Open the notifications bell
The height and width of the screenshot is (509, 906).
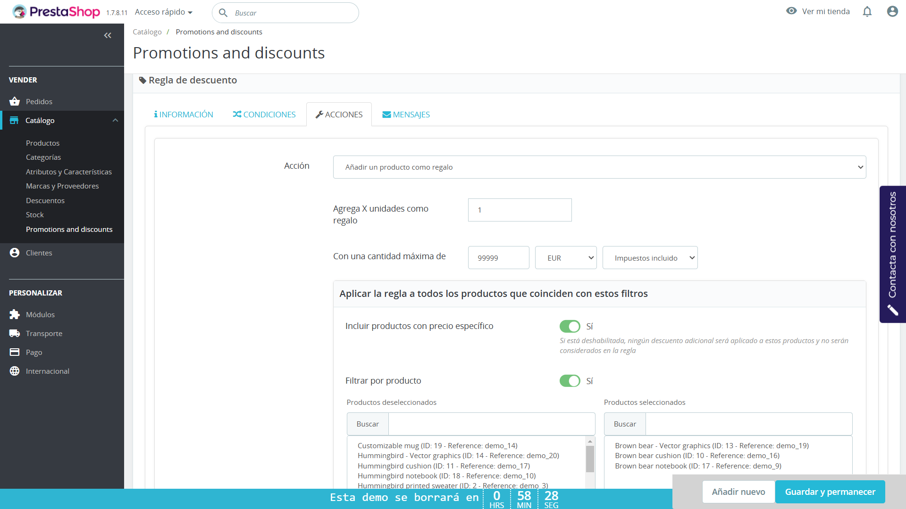coord(867,11)
